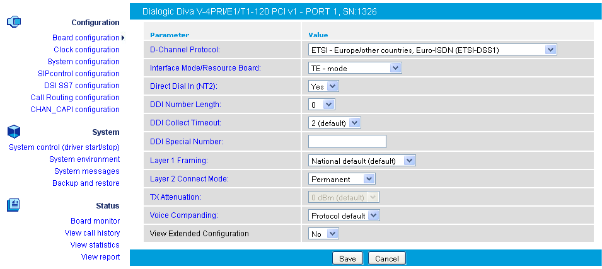The width and height of the screenshot is (602, 269).
Task: Expand the Layer 2 Connect Mode dropdown
Action: [x=342, y=179]
